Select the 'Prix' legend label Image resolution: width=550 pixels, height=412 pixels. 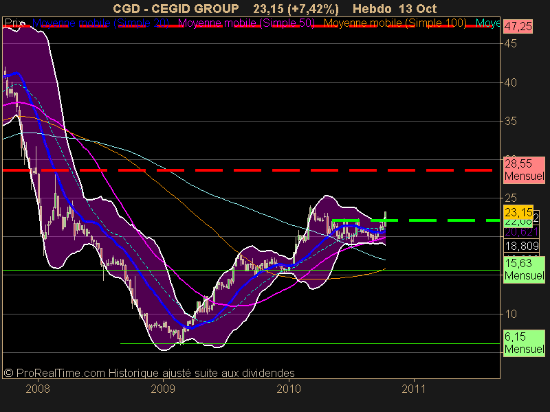coord(14,23)
